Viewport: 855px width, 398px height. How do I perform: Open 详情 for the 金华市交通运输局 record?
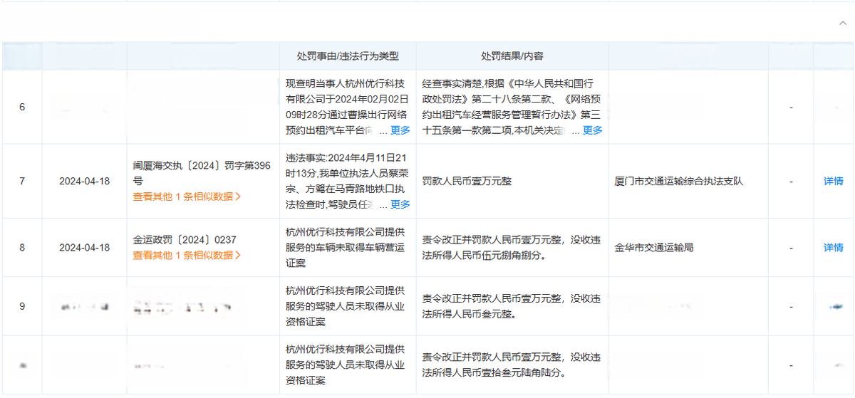tap(833, 248)
